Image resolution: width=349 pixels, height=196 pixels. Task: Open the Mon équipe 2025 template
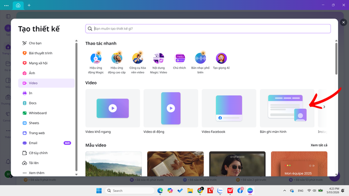pyautogui.click(x=299, y=164)
